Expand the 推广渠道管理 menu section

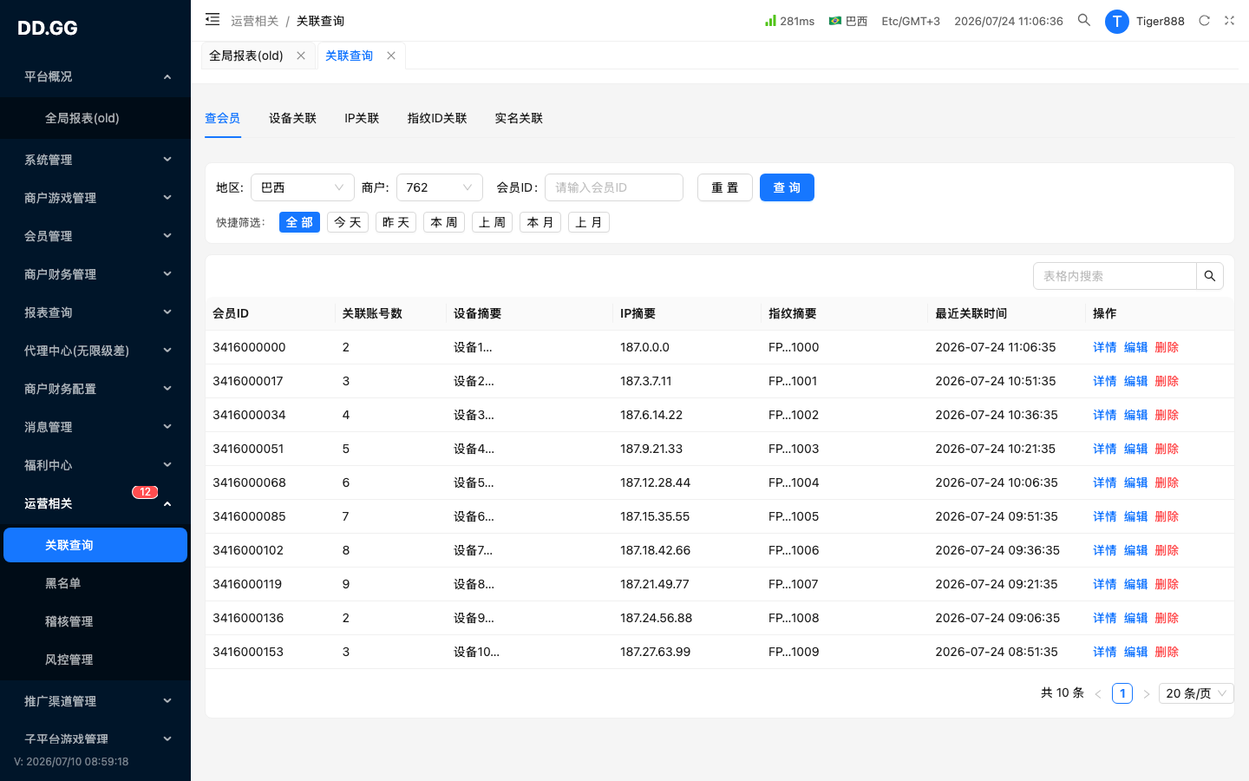95,701
